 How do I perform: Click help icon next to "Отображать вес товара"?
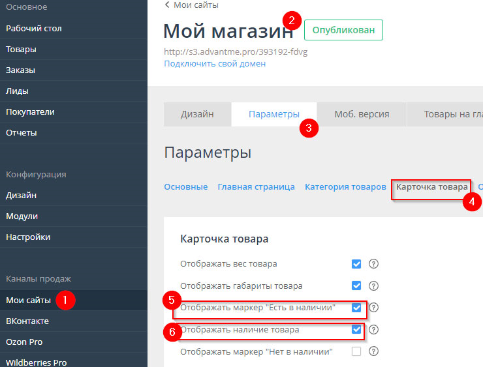374,264
